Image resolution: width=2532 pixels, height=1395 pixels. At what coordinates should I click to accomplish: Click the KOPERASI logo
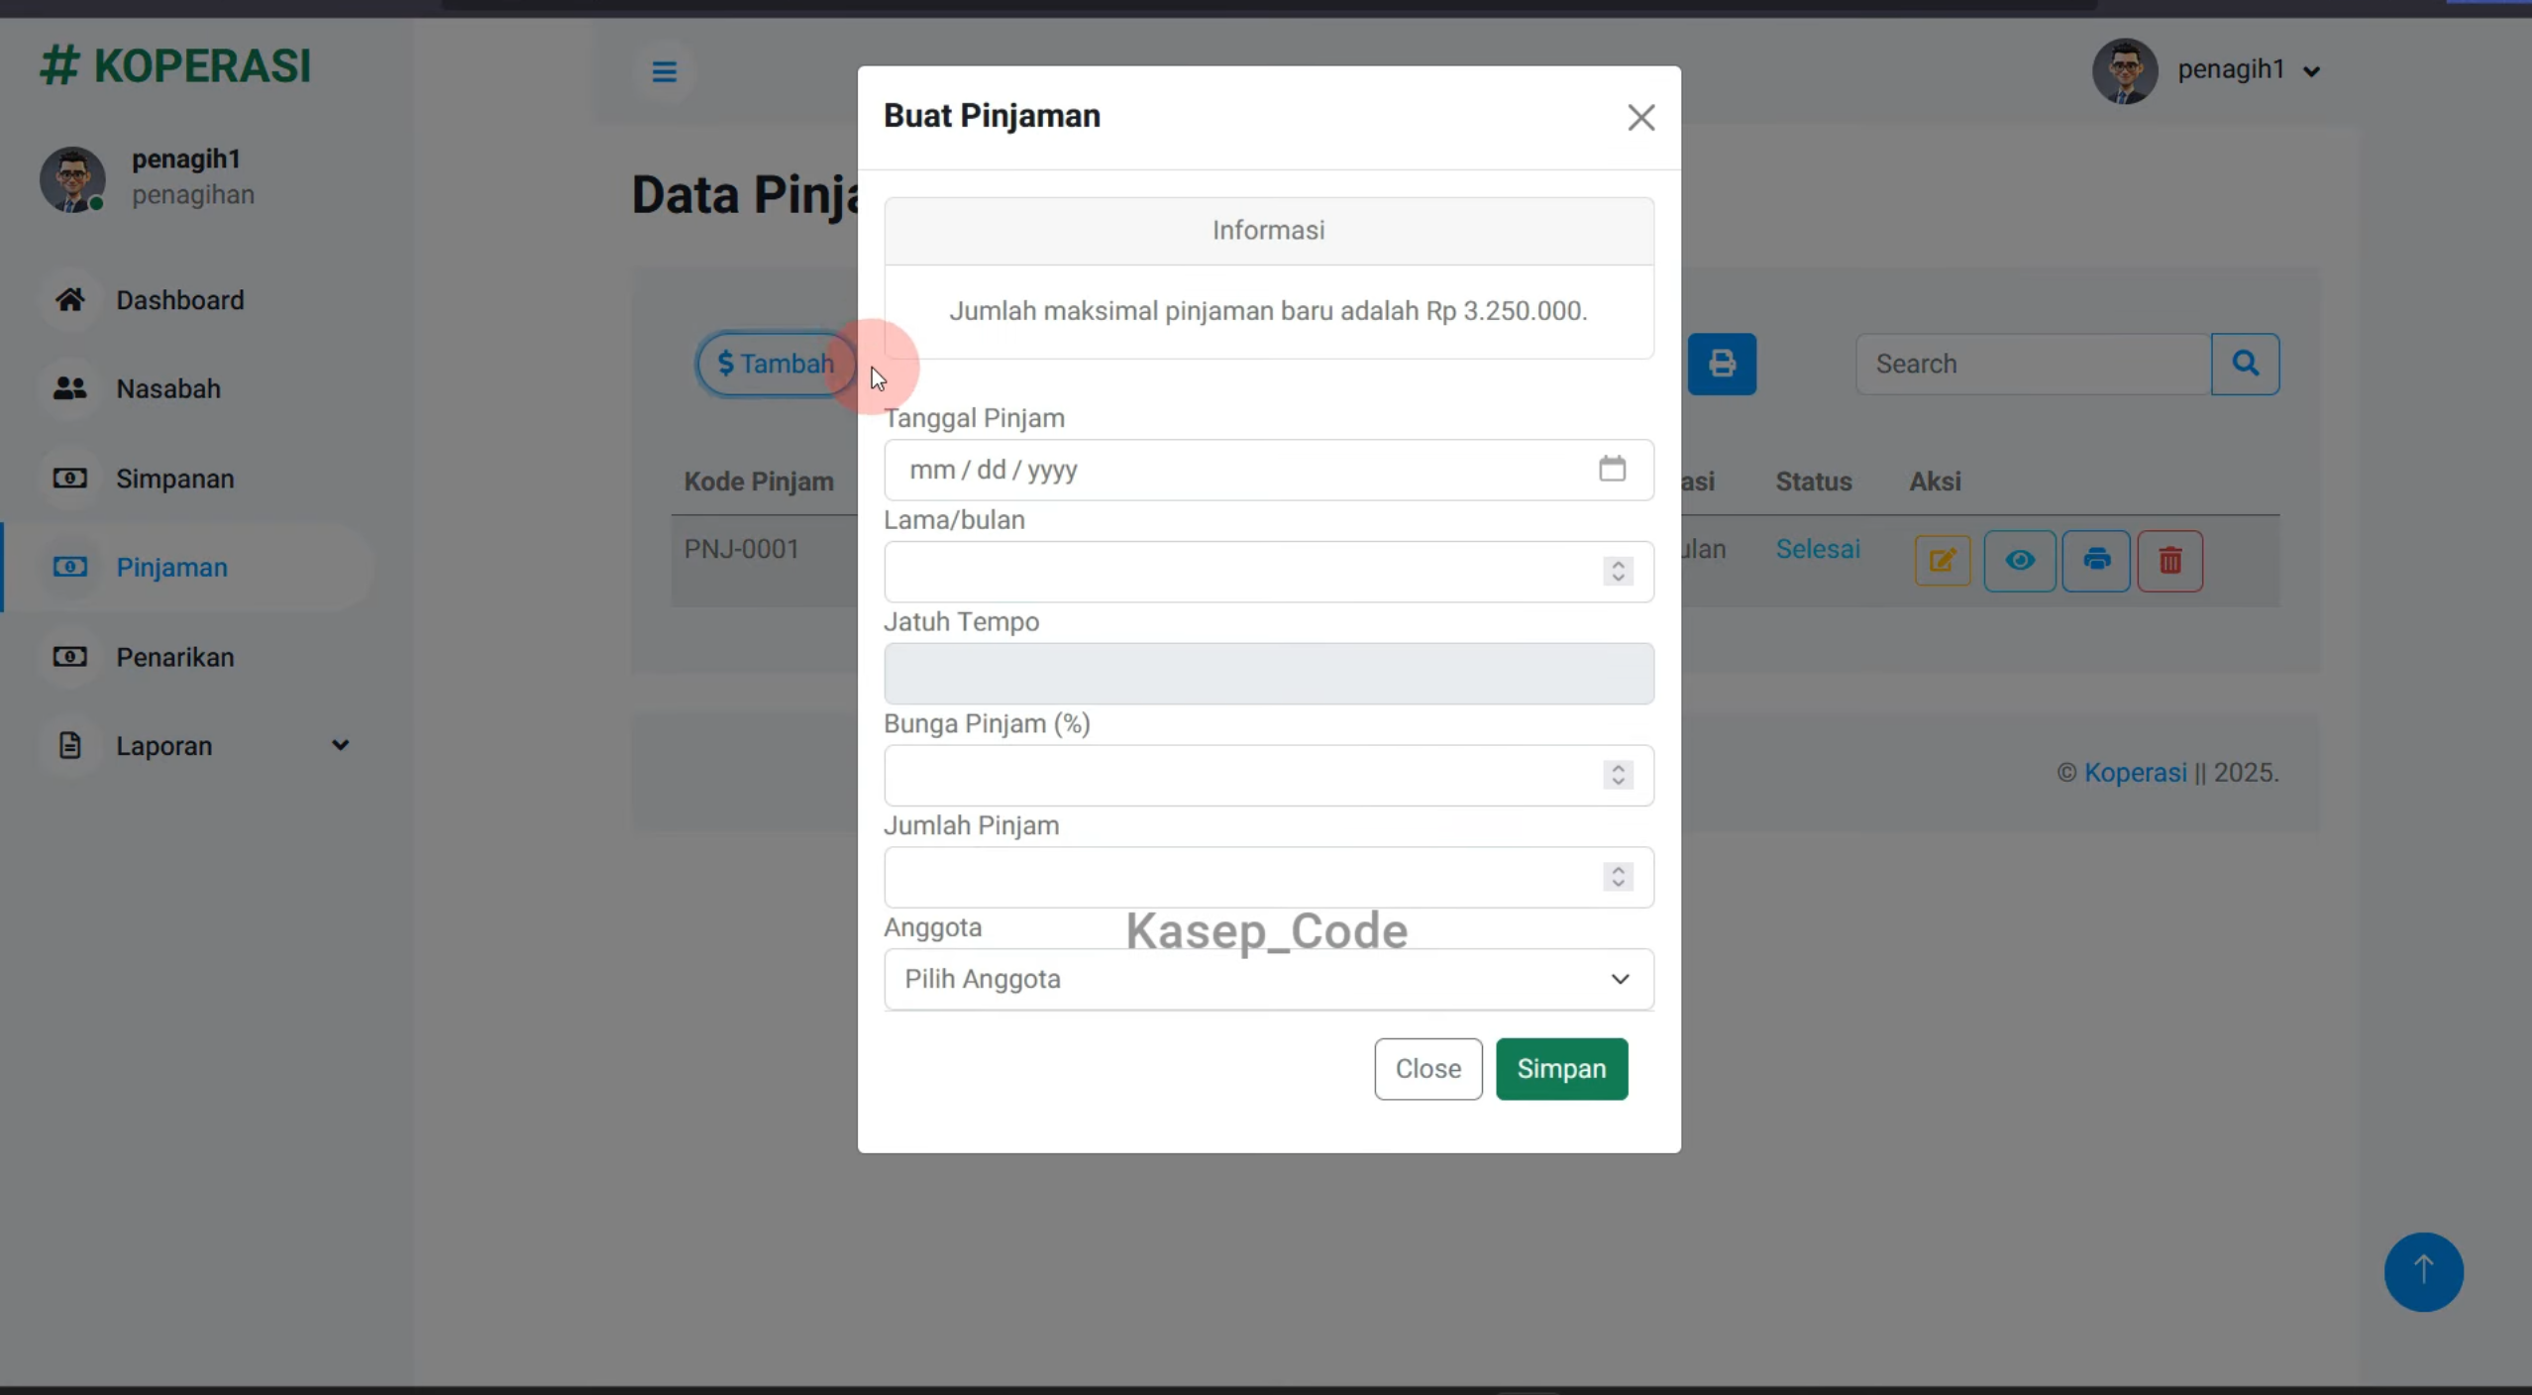pos(175,65)
